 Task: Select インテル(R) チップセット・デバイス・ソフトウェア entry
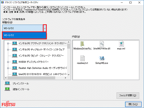pyautogui.click(x=41, y=50)
